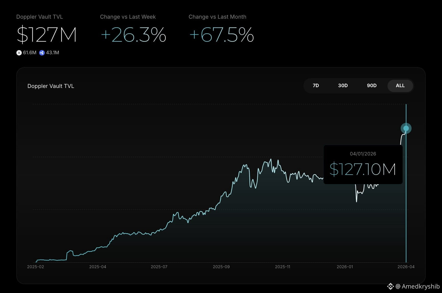Click the 2026-04 axis label
Screen dimensions: 442x293
[406, 267]
